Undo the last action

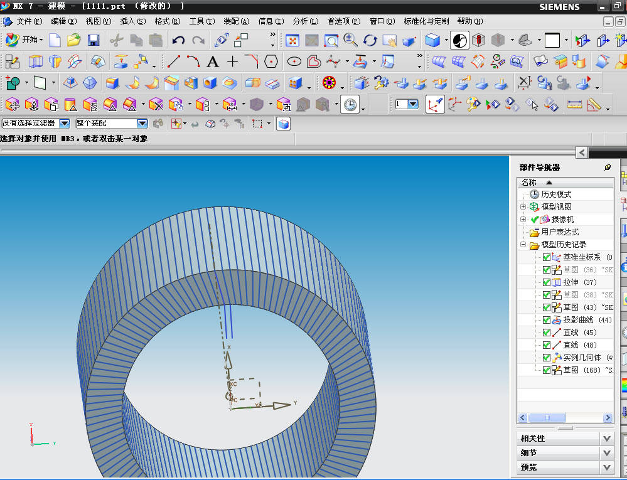178,40
